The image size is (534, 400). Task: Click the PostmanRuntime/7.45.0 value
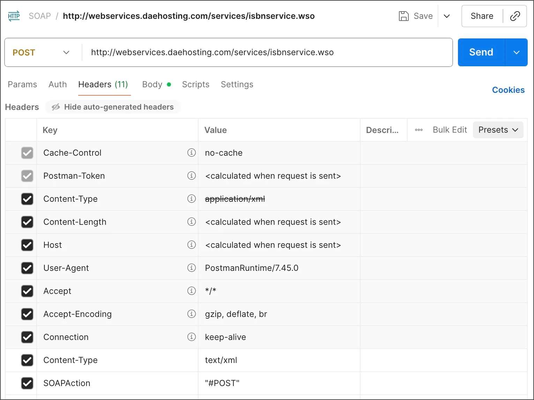(252, 268)
